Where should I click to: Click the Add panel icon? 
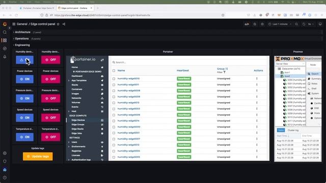[x=247, y=24]
